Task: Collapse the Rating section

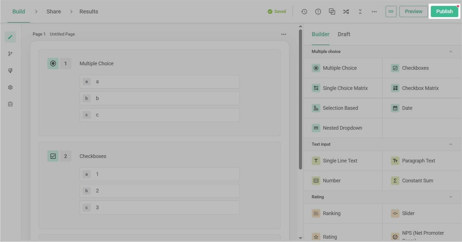Action: pyautogui.click(x=450, y=197)
